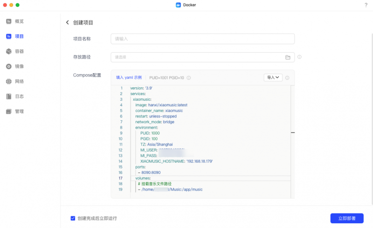Screen dimensions: 373x228
Task: Click the image disc icon
Action: (9, 66)
